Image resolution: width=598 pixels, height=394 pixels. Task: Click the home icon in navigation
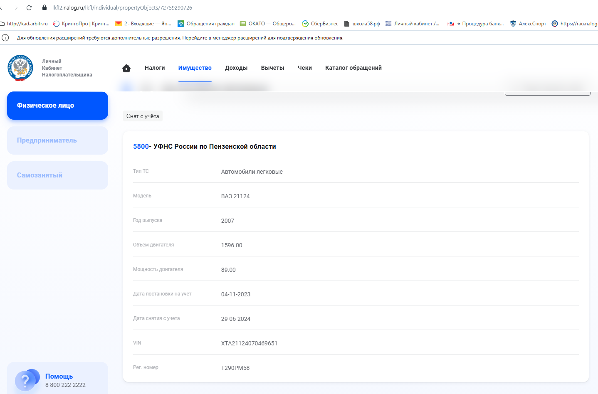pyautogui.click(x=126, y=68)
